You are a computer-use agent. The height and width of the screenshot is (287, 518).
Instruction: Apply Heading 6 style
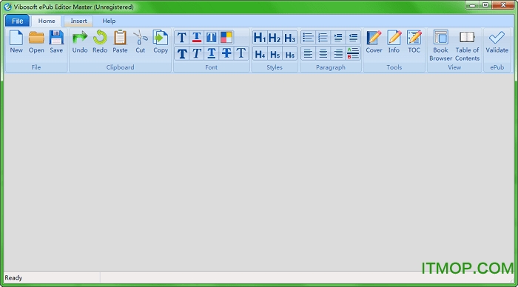pyautogui.click(x=290, y=54)
